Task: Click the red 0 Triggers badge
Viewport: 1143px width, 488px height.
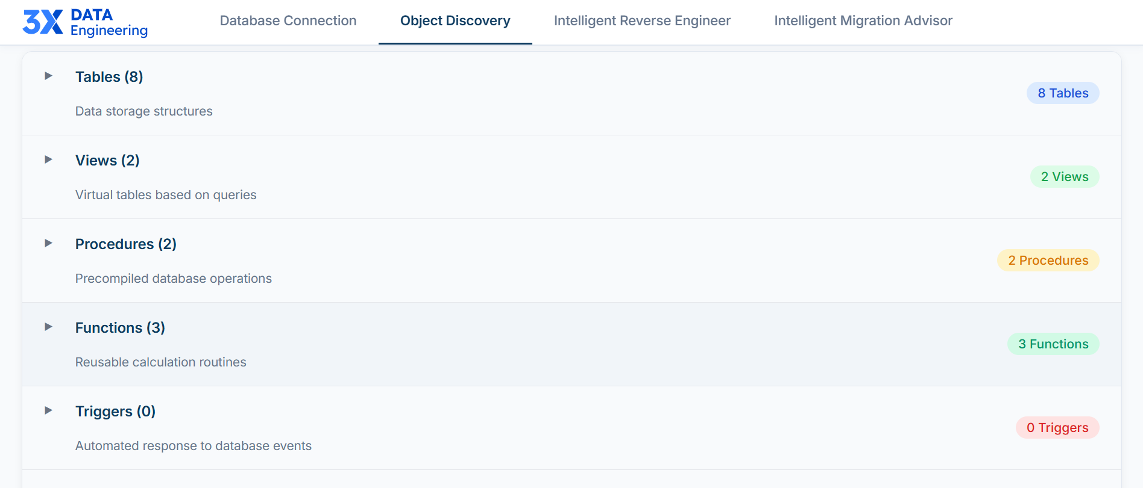Action: (x=1057, y=428)
